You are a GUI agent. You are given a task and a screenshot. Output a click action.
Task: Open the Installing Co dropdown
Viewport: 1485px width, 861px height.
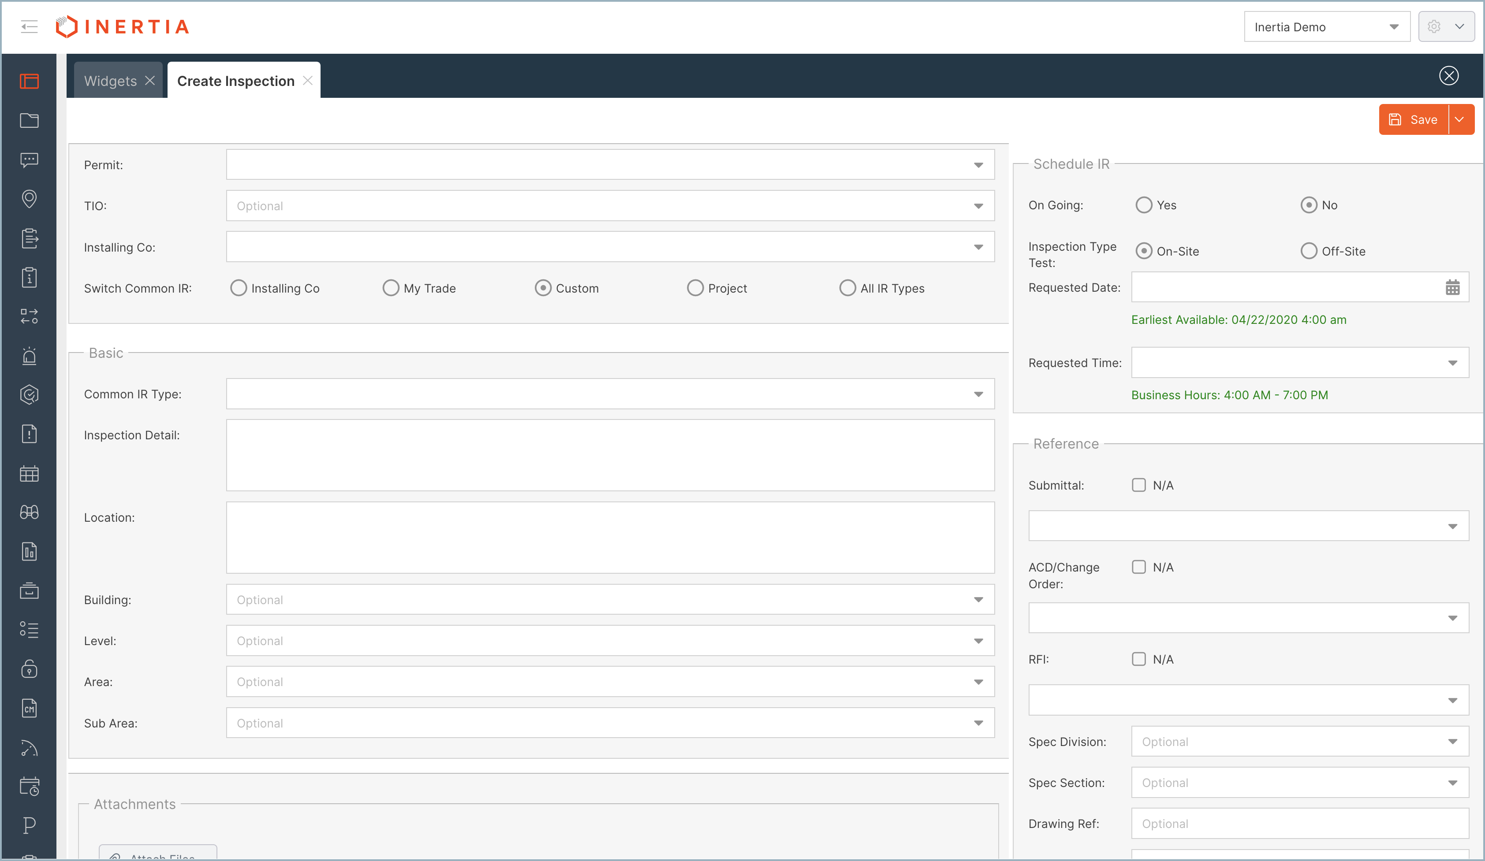[610, 247]
